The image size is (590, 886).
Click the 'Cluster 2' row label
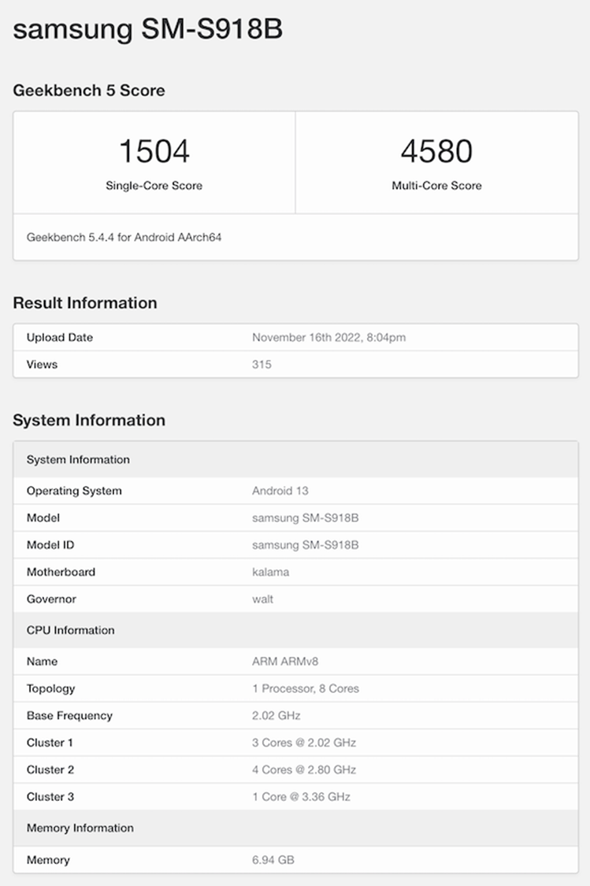50,770
